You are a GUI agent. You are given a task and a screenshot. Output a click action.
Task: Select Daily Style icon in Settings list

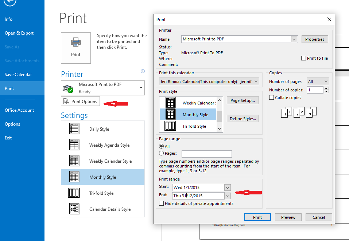(x=74, y=129)
